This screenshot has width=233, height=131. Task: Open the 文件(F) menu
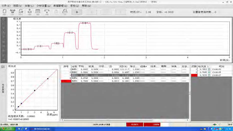point(6,5)
